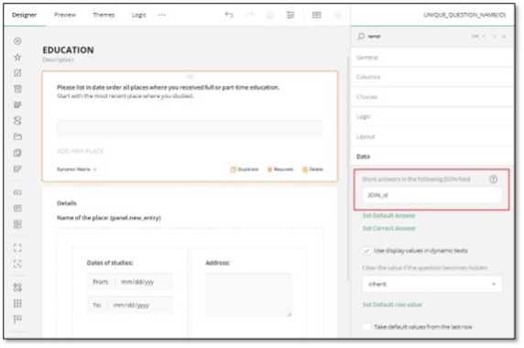Image resolution: width=524 pixels, height=348 pixels.
Task: Add a Single-Select Matrix question
Action: coord(17,288)
